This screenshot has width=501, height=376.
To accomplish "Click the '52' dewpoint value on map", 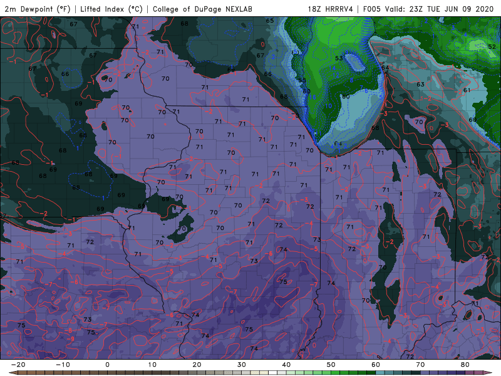I will point(492,46).
